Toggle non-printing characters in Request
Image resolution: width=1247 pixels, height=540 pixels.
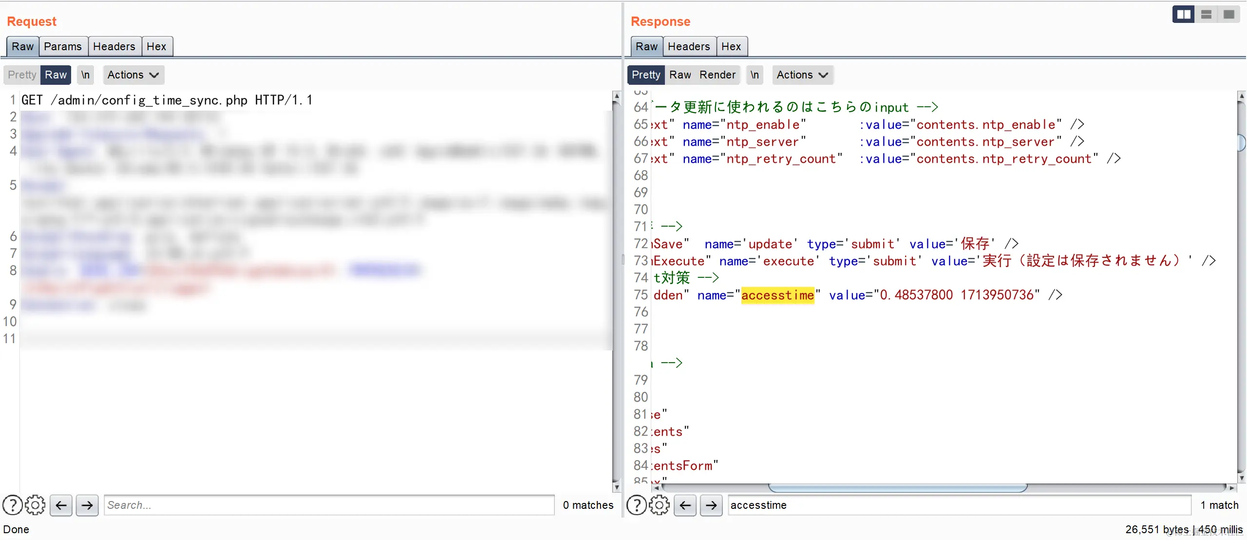click(85, 75)
